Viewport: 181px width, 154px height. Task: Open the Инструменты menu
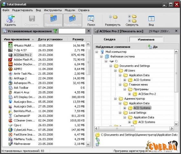click(x=53, y=10)
